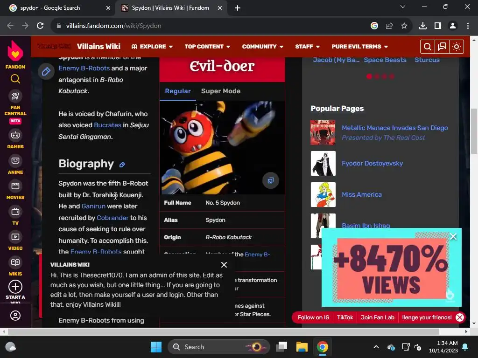Image resolution: width=478 pixels, height=358 pixels.
Task: Open the TV sidebar icon
Action: (x=15, y=212)
